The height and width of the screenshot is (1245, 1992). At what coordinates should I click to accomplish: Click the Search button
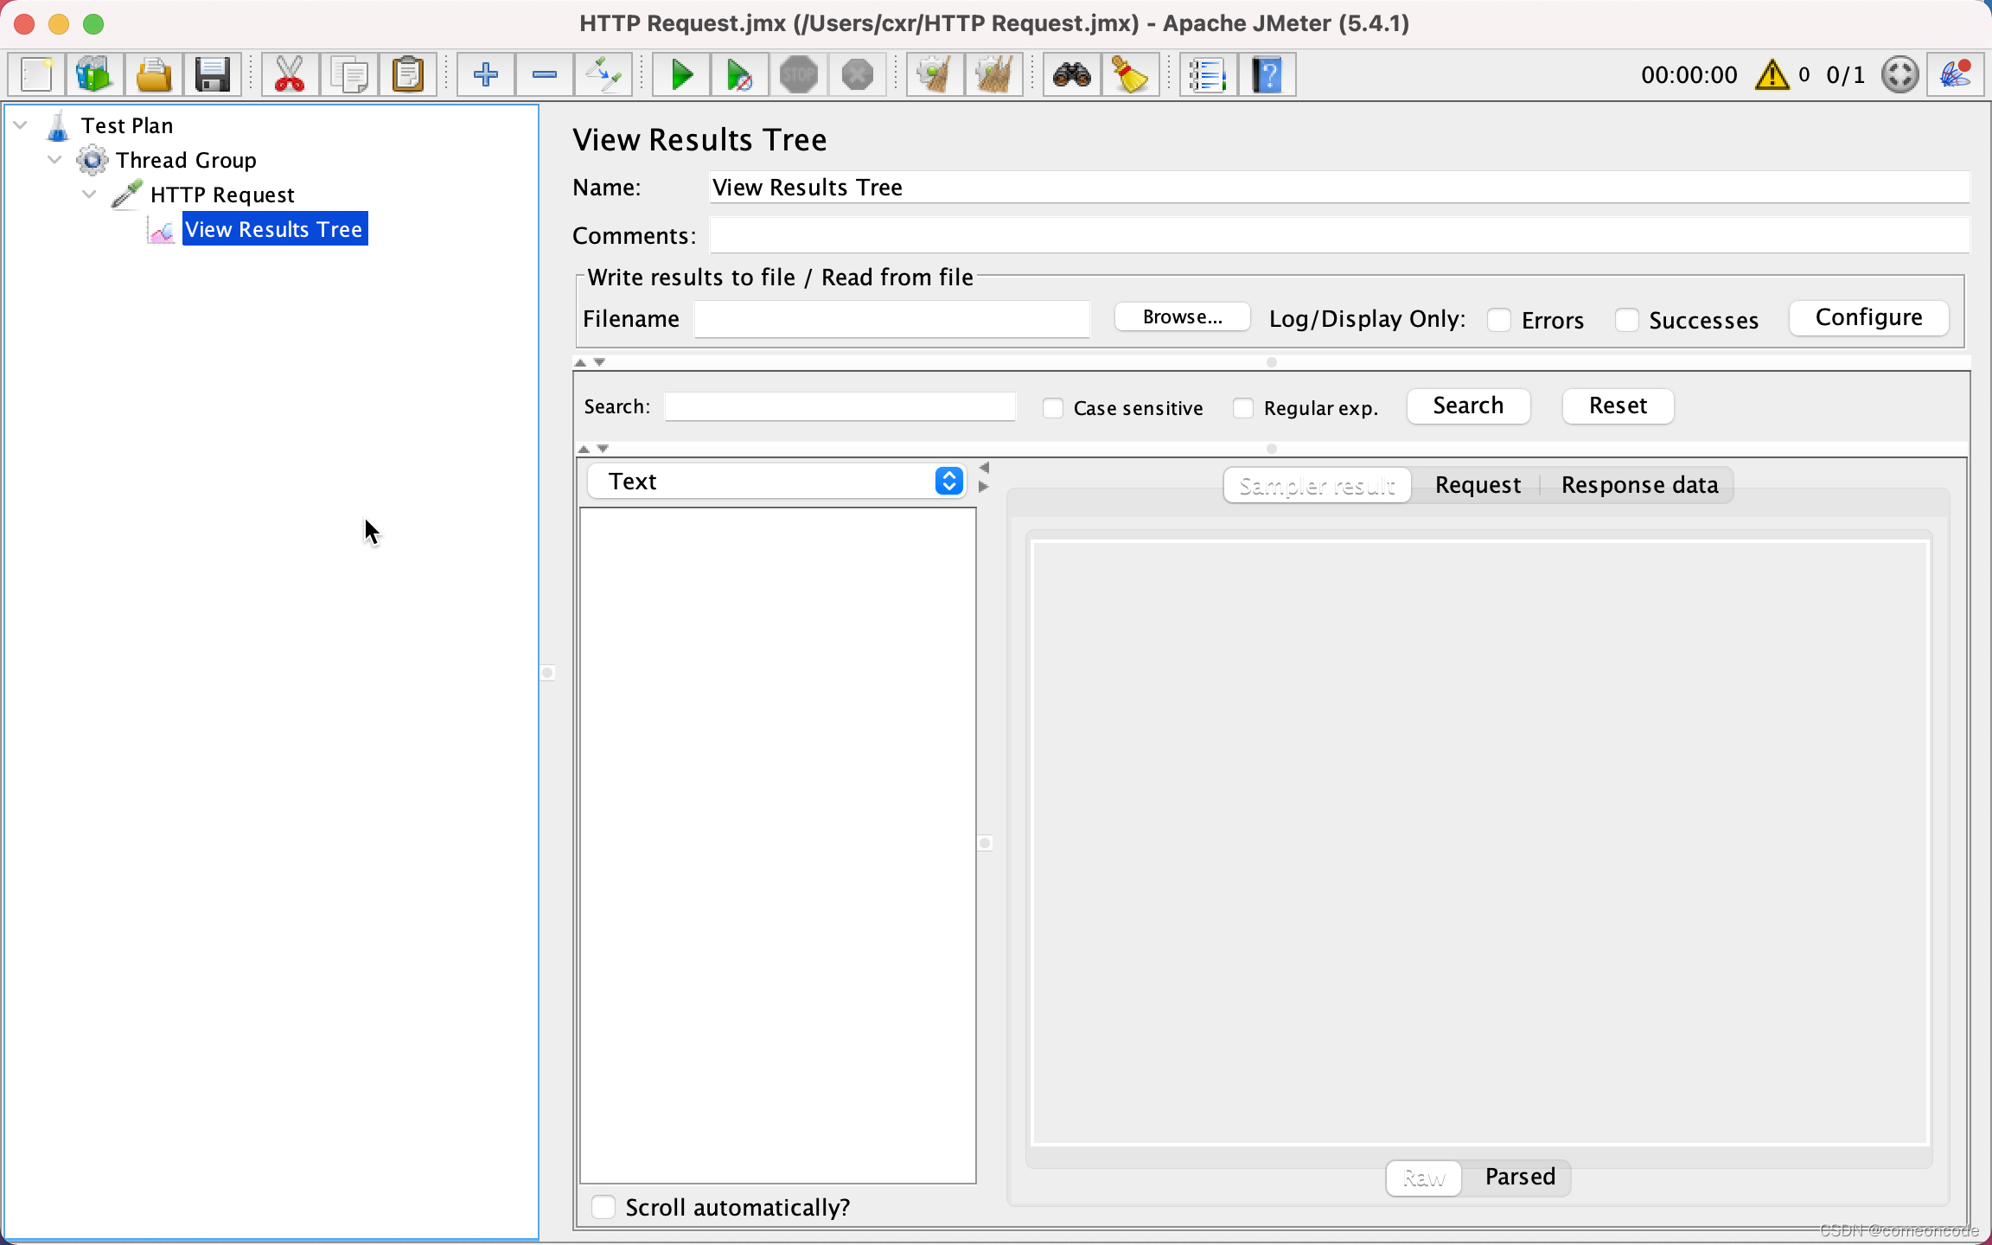coord(1468,406)
